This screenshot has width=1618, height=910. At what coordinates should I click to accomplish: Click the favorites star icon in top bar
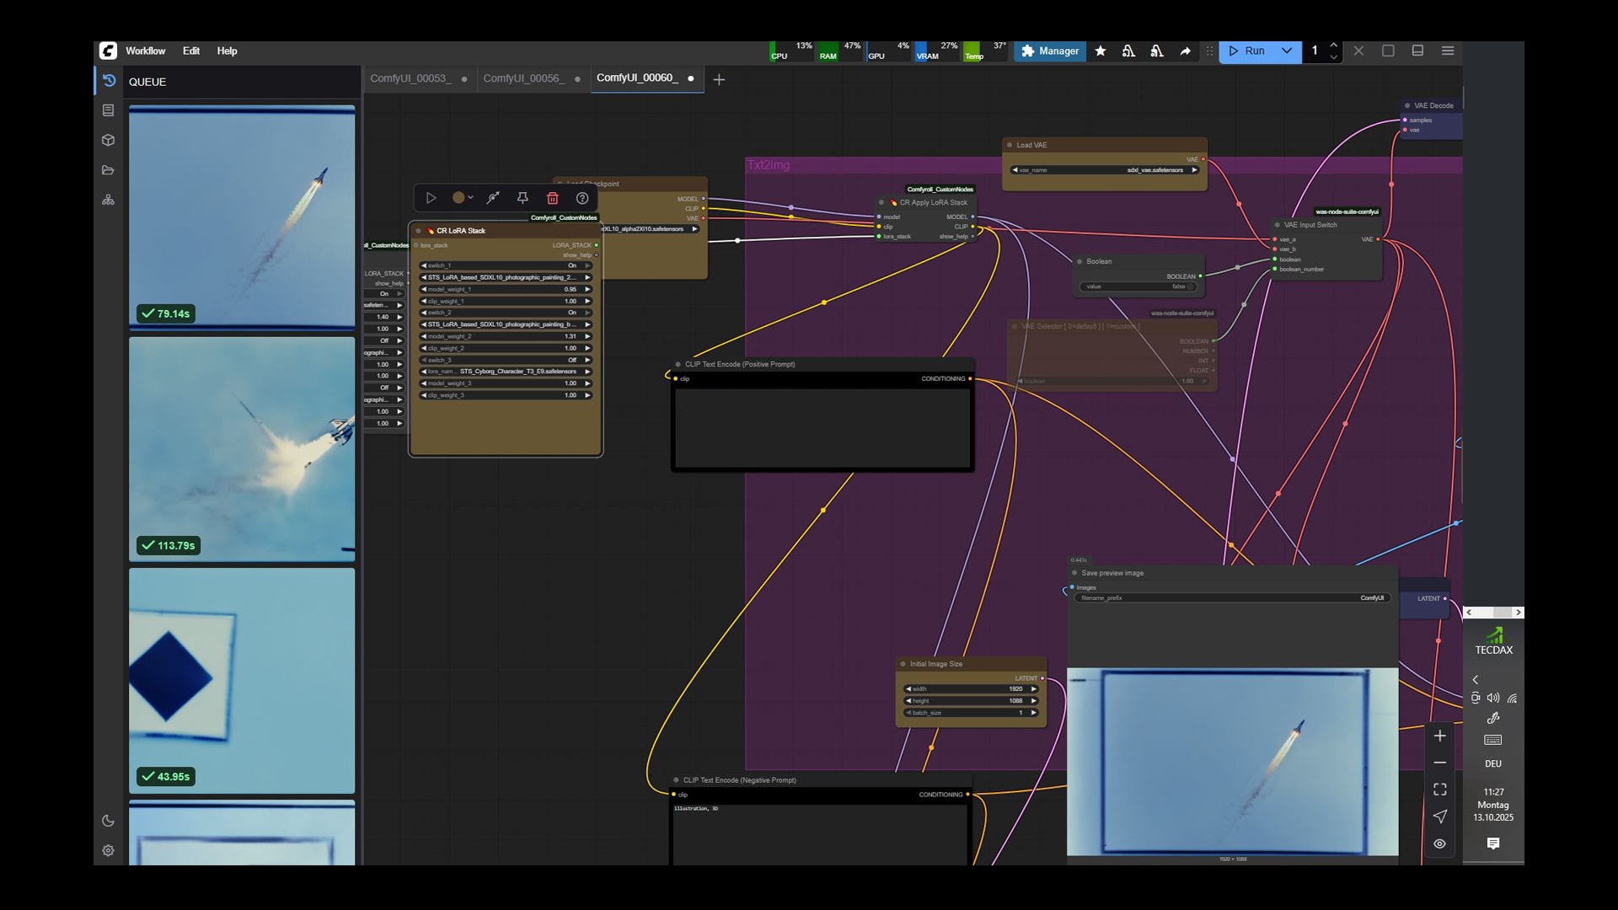[x=1101, y=51]
